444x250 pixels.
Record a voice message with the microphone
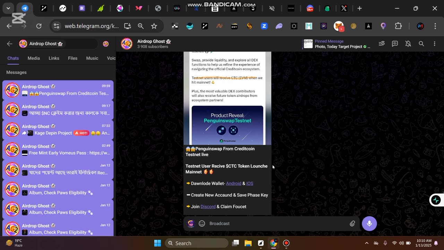click(x=369, y=224)
